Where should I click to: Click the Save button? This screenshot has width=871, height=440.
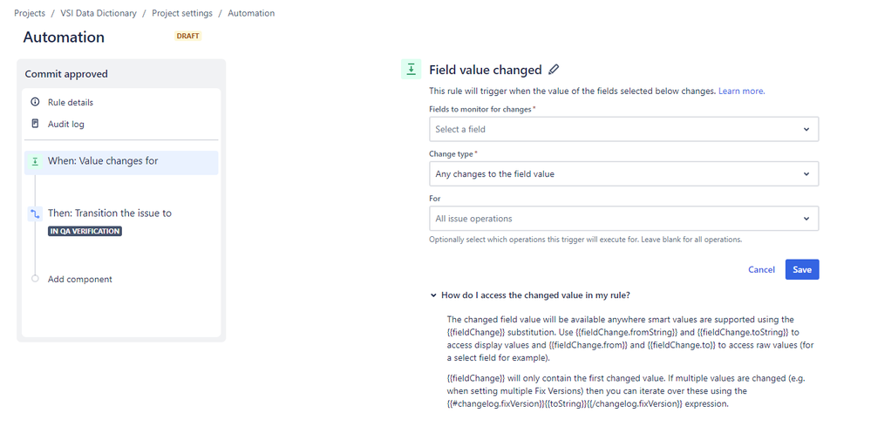click(x=802, y=269)
